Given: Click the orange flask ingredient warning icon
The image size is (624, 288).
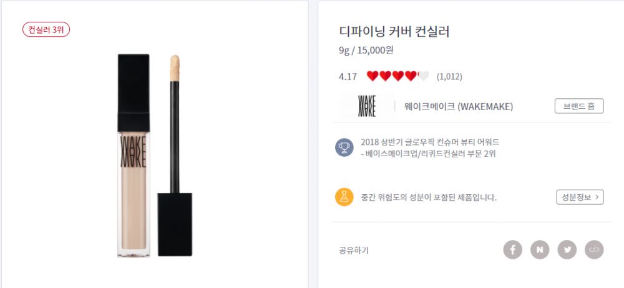Looking at the screenshot, I should point(344,197).
